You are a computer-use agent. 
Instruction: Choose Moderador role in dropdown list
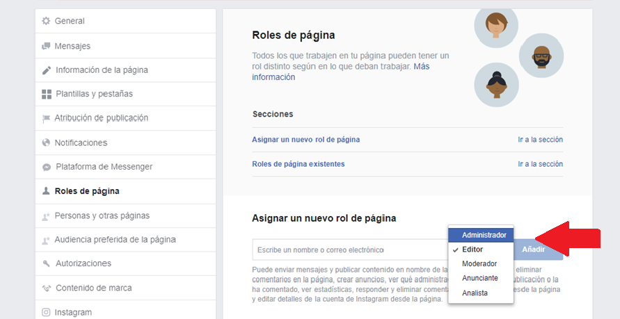(x=481, y=263)
